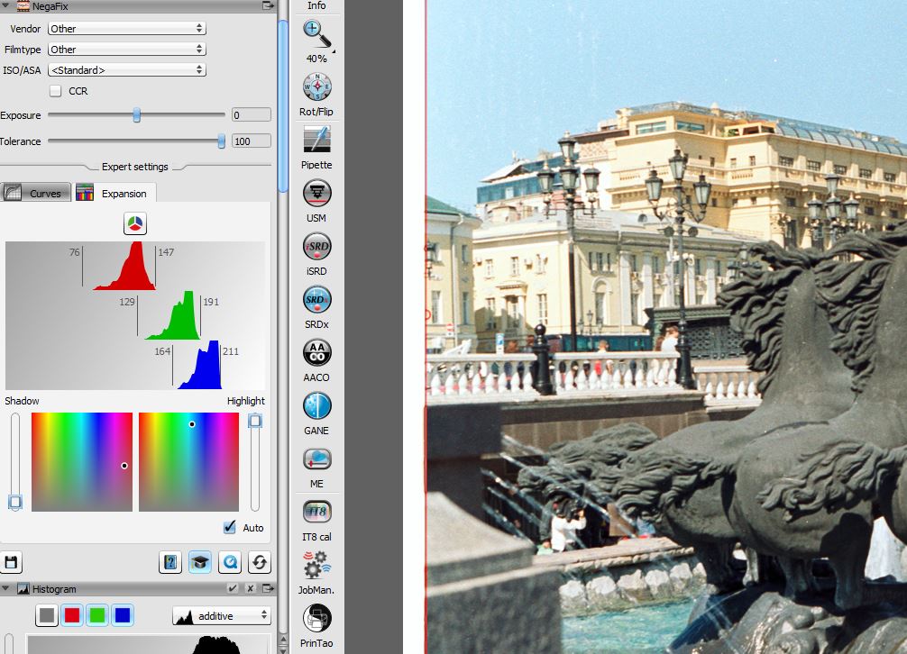Select the Pipette tool
Viewport: 907px width, 654px height.
pos(316,140)
